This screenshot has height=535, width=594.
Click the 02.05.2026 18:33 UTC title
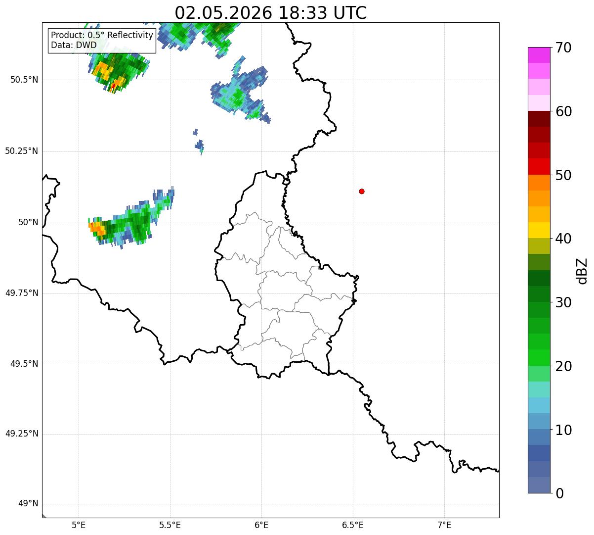coord(271,12)
